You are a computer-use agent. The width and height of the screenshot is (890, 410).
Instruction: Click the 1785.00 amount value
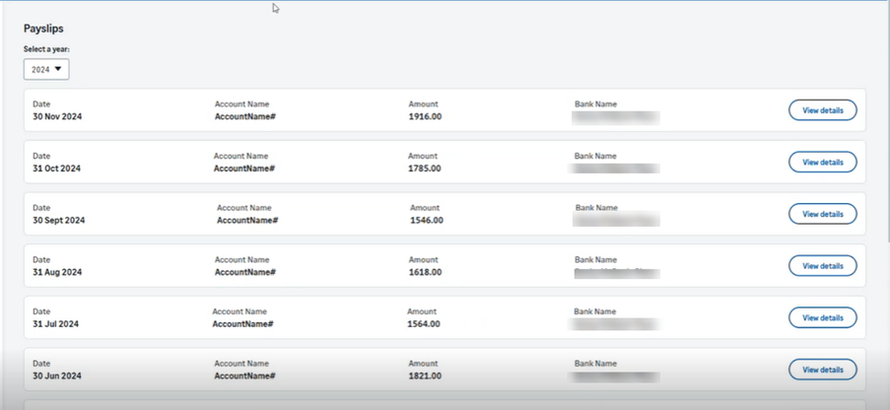tap(425, 169)
